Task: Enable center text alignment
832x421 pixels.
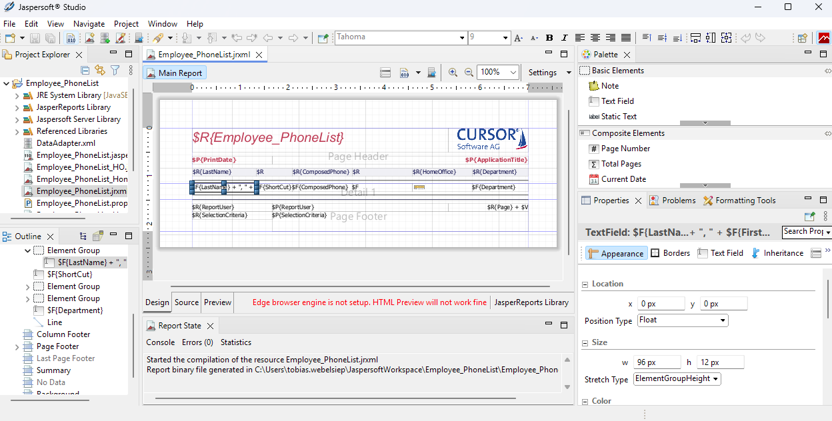Action: point(595,38)
